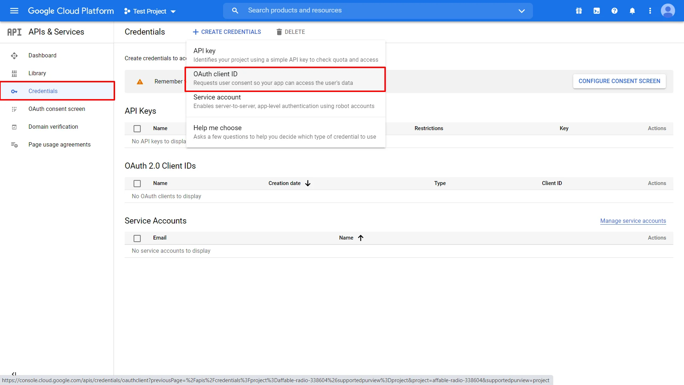Select Credentials in sidebar

[x=57, y=91]
